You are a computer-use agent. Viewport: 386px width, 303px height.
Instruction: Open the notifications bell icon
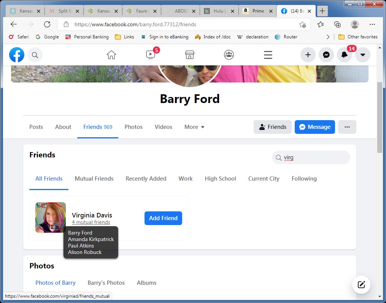(344, 55)
